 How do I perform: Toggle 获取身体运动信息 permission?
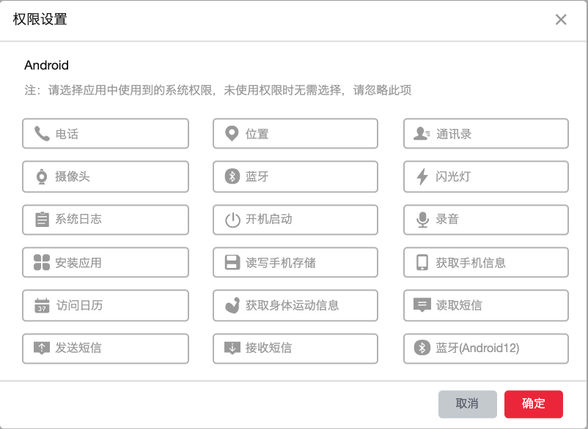click(x=295, y=305)
